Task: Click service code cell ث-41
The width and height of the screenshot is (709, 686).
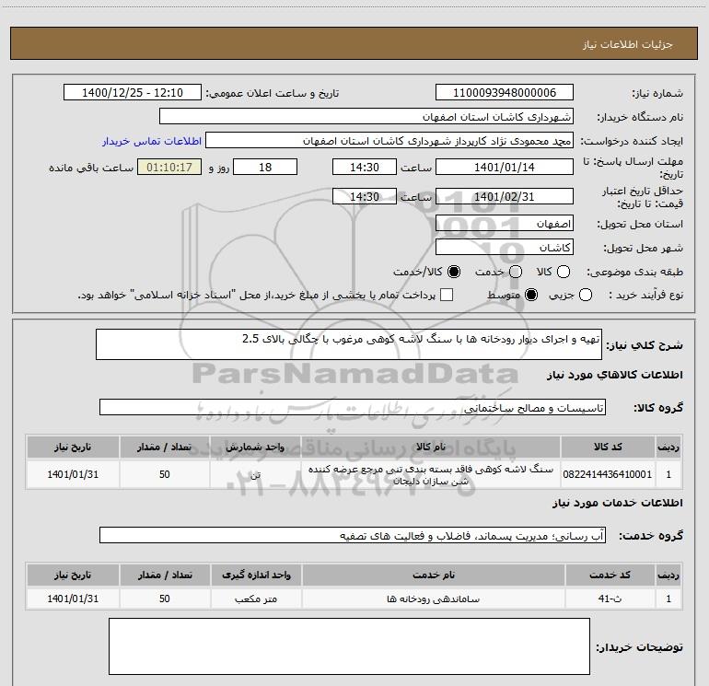Action: (610, 599)
